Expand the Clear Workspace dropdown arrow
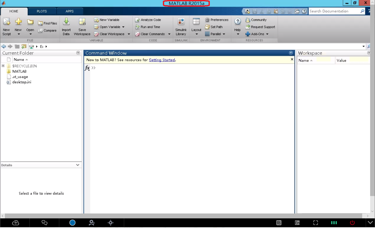 pyautogui.click(x=129, y=34)
